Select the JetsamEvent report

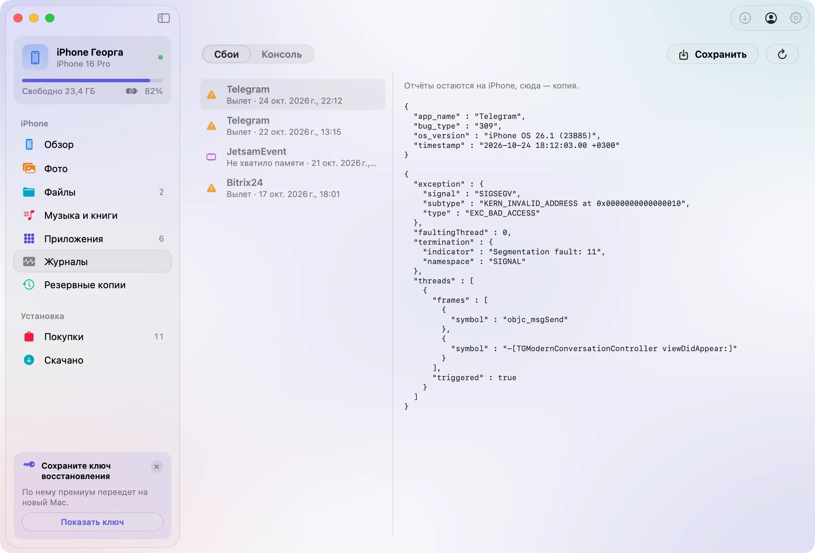tap(293, 157)
